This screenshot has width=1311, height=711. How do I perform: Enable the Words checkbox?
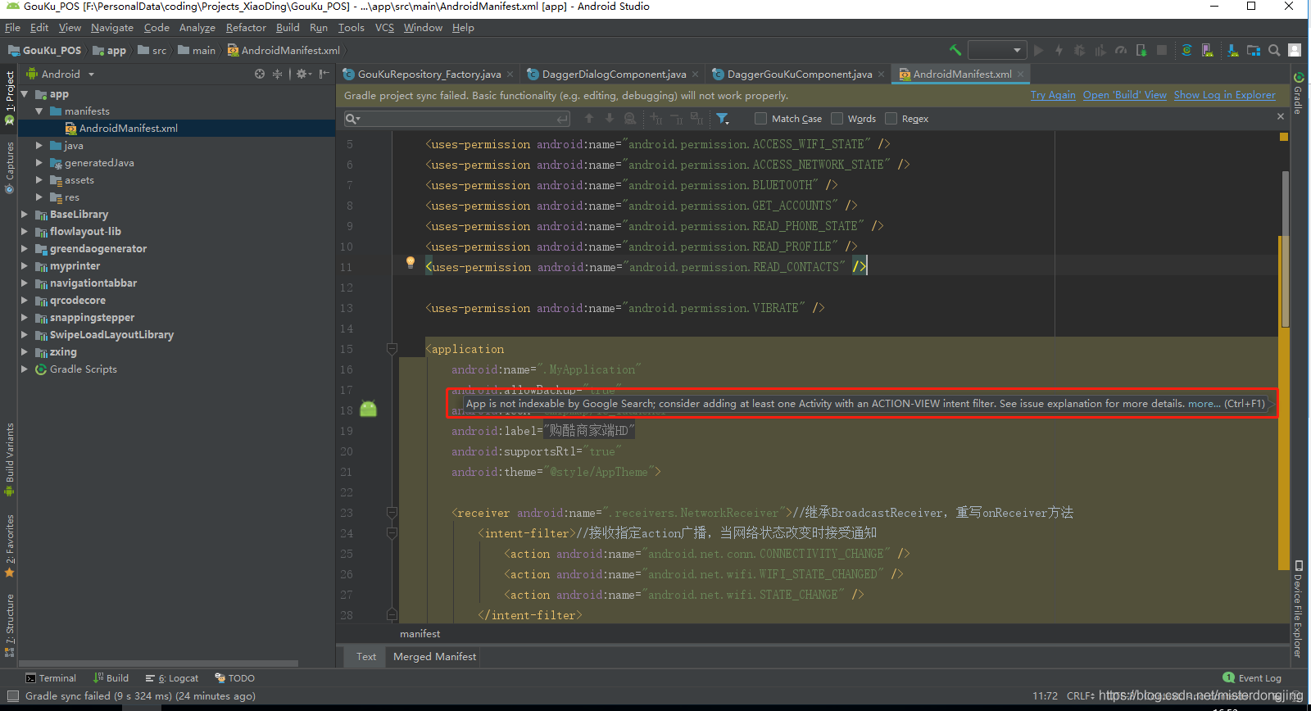point(837,118)
